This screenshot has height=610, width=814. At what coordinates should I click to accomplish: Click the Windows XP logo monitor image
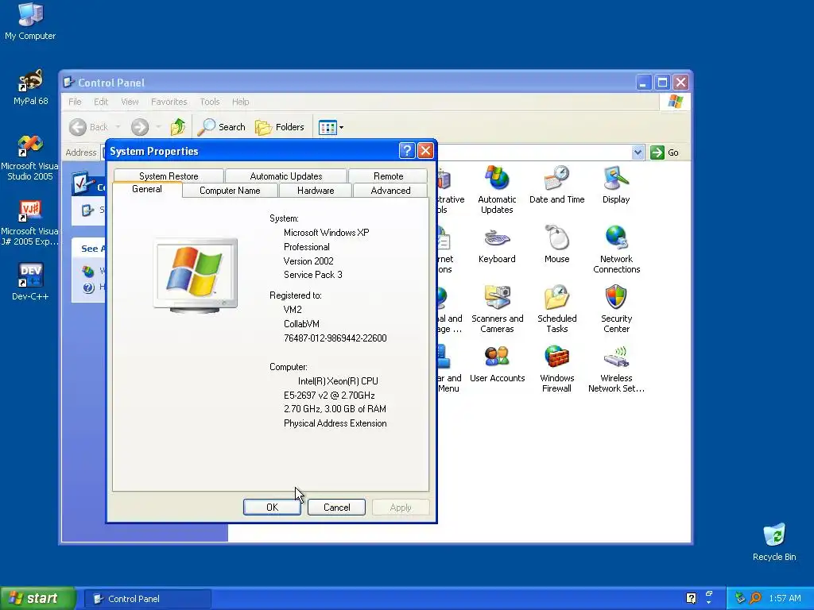pos(196,276)
